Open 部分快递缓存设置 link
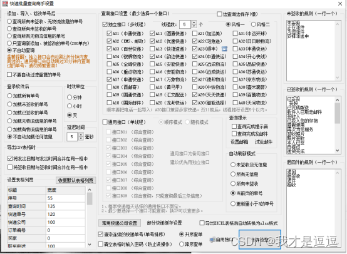 pyautogui.click(x=165, y=223)
